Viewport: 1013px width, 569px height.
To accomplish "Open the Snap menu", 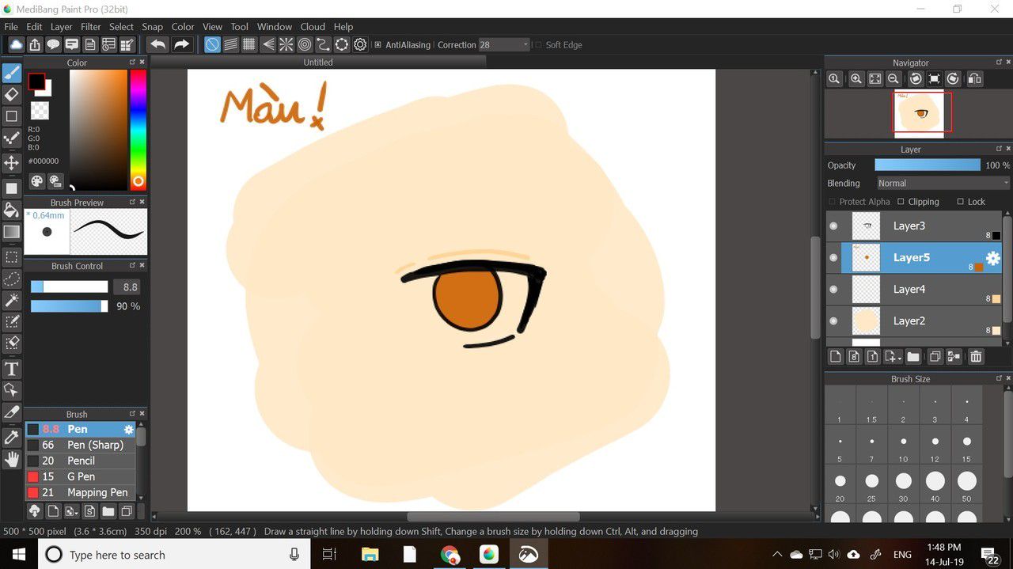I will coord(152,27).
